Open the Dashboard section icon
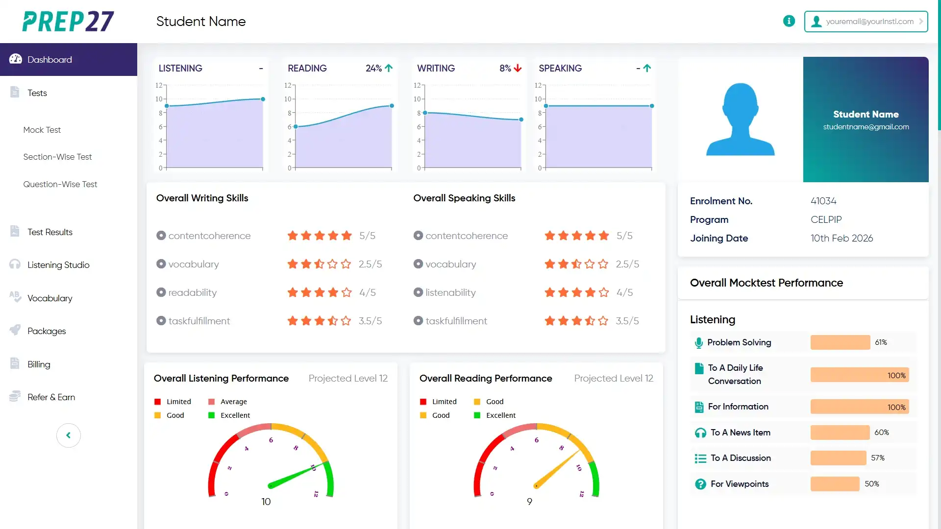 [15, 59]
